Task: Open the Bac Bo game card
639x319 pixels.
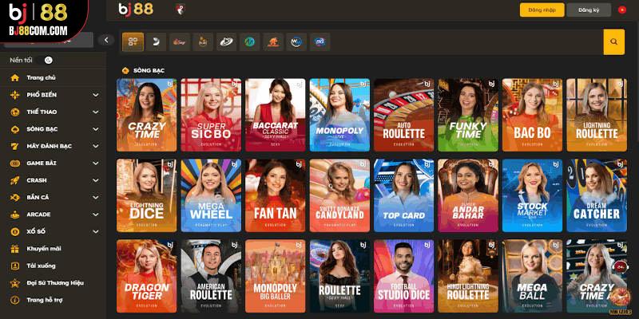Action: tap(532, 115)
